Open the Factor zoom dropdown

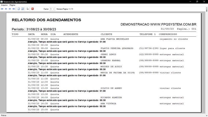[53, 9]
